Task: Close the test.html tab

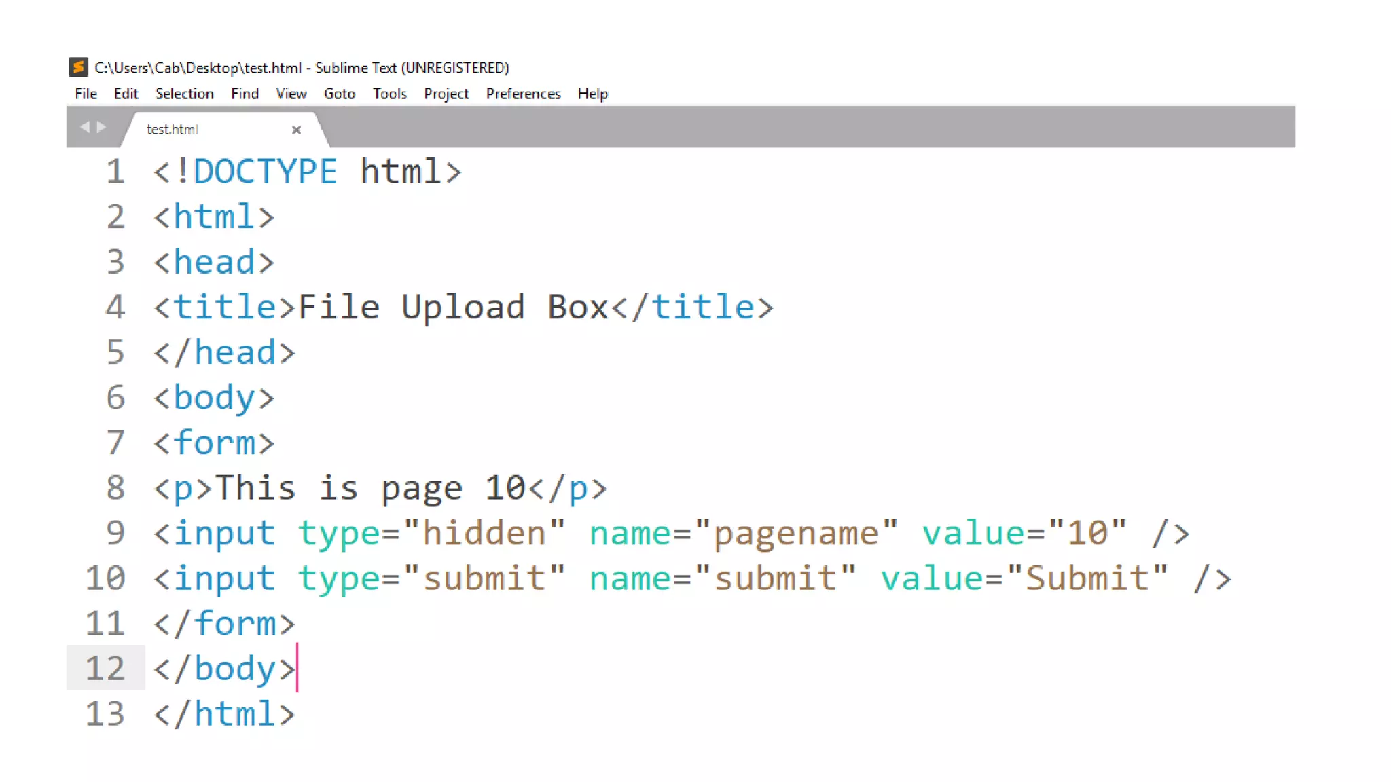Action: pyautogui.click(x=296, y=130)
